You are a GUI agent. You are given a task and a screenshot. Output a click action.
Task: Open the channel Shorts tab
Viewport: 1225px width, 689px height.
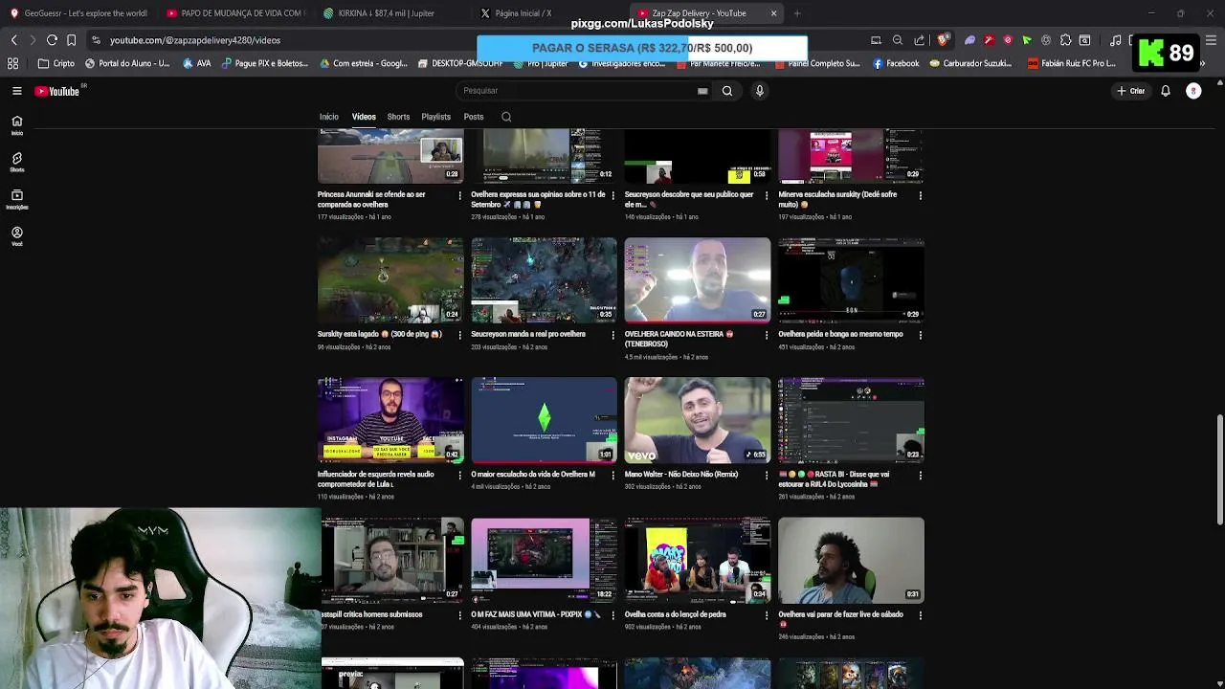pos(398,117)
